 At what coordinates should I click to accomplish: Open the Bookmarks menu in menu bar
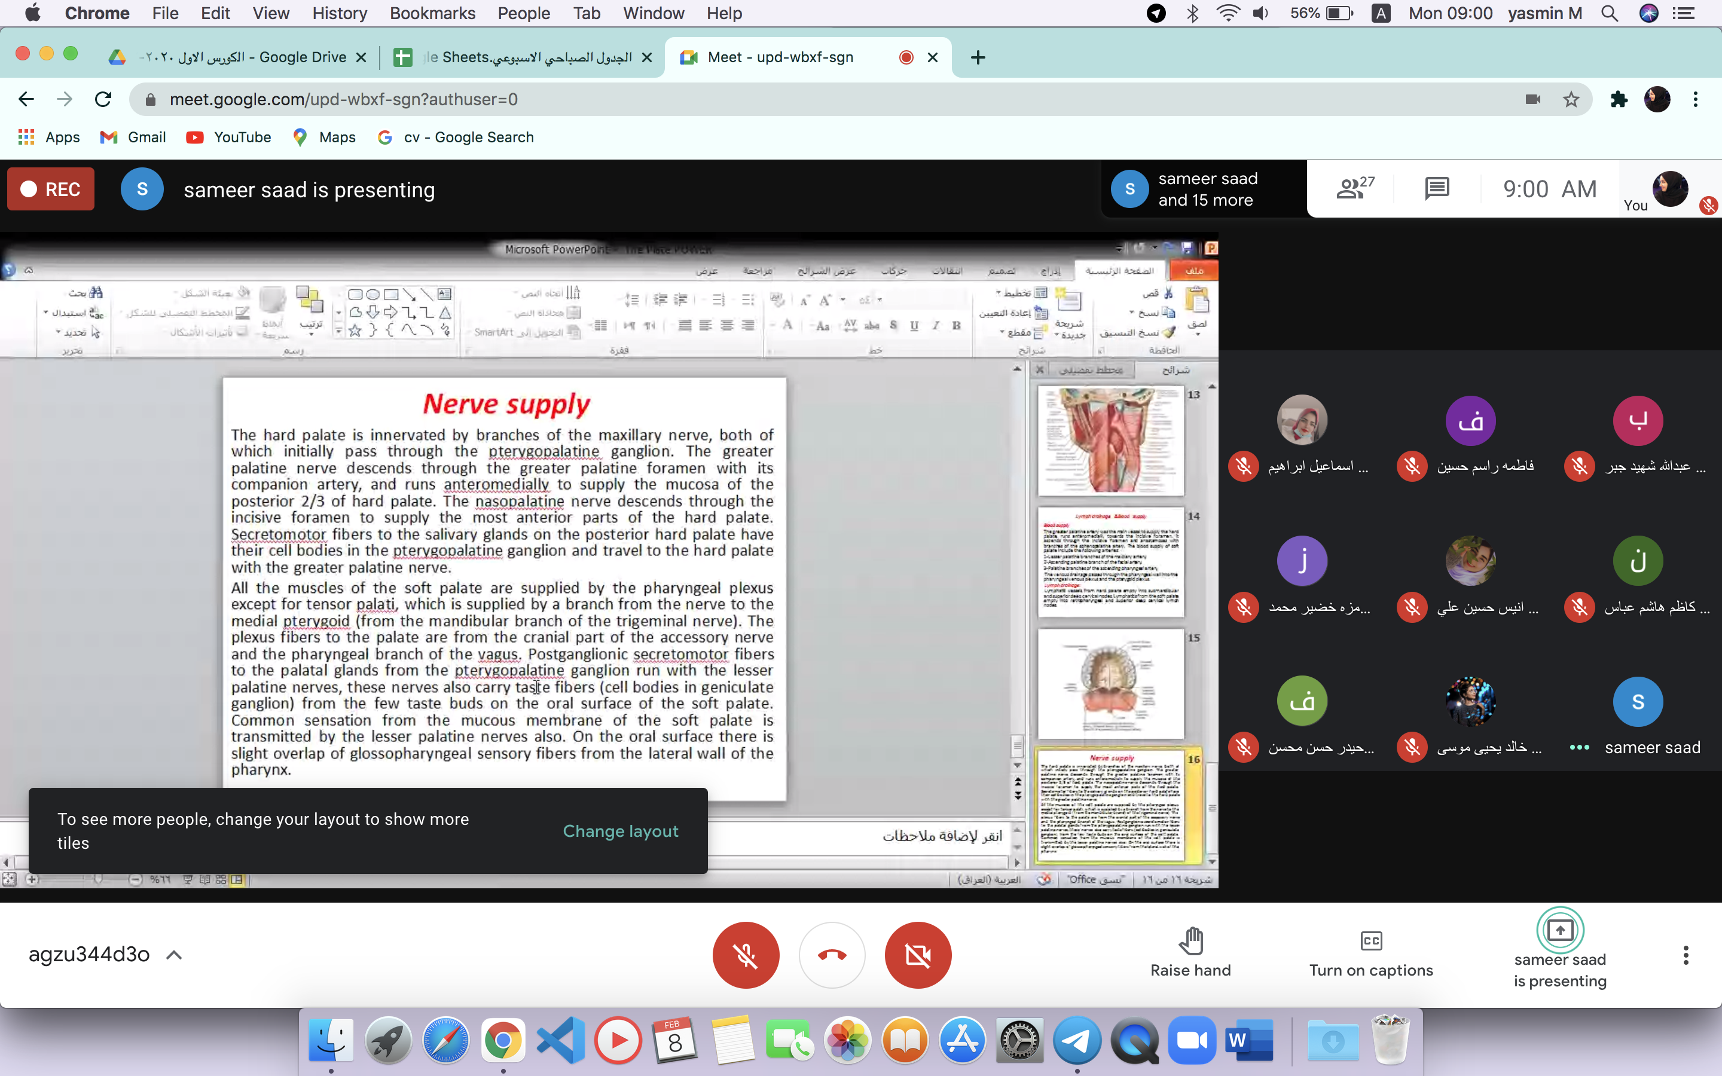432,13
